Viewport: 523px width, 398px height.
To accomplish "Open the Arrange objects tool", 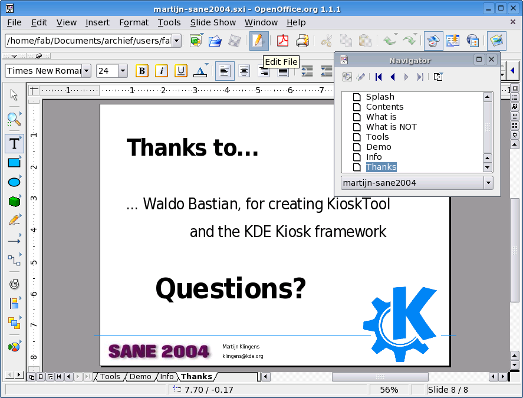I will (x=14, y=323).
